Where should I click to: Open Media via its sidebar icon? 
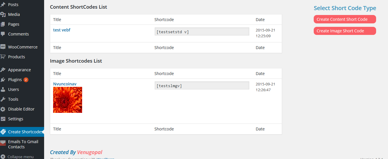3,14
